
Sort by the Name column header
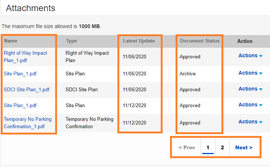(11, 41)
